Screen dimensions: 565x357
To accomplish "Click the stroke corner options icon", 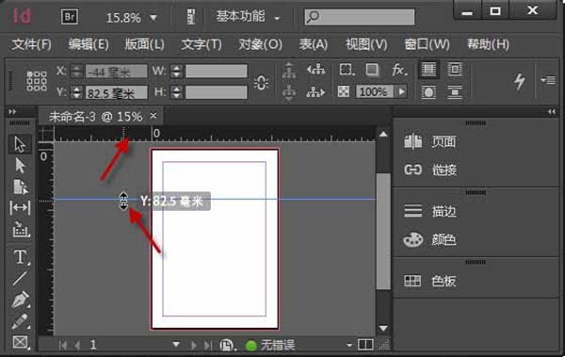I will 347,70.
